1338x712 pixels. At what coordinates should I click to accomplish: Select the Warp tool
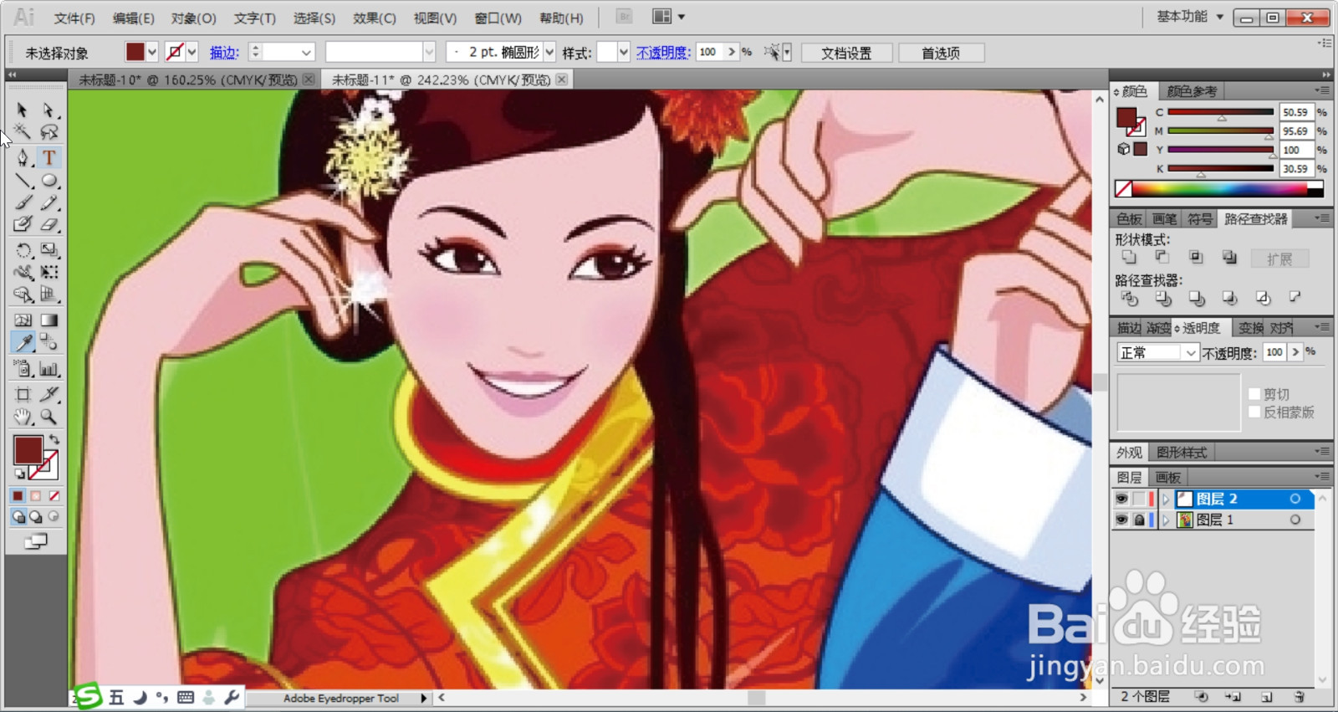(23, 272)
